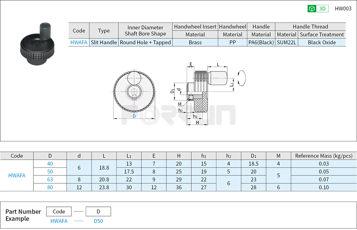The height and width of the screenshot is (230, 357).
Task: Choose diameter 80 row
Action: [x=50, y=187]
